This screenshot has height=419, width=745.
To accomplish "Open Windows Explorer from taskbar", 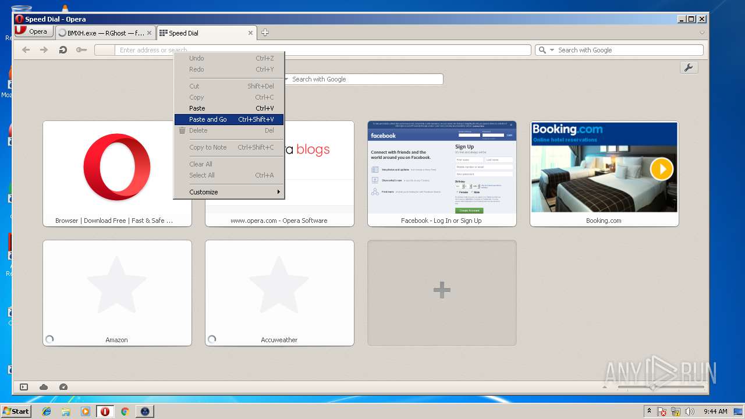I will (66, 411).
